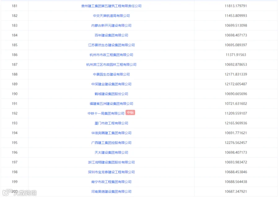Select row number 192
The width and height of the screenshot is (279, 198).
pos(15,113)
